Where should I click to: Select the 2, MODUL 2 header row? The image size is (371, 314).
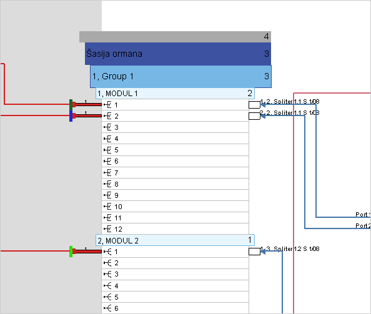coord(175,240)
